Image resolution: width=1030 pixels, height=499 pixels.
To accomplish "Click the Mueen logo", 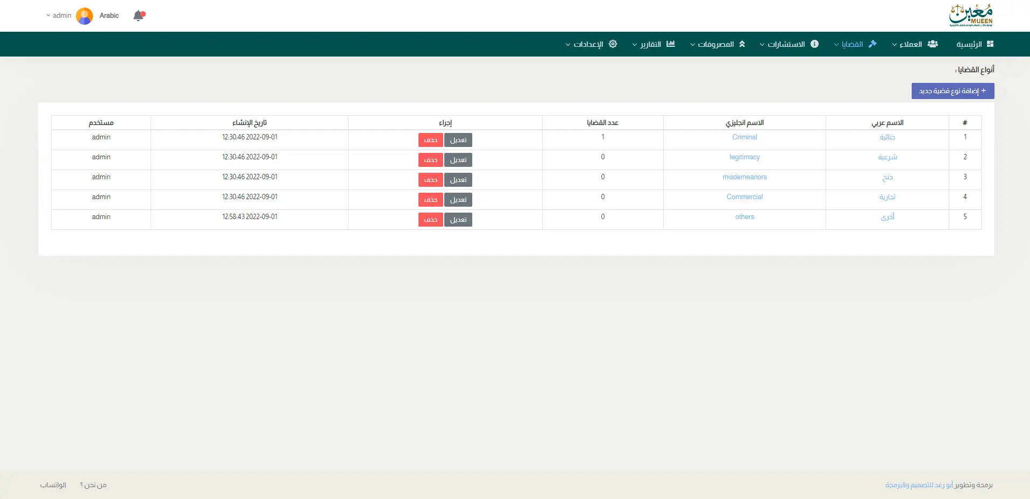I will pyautogui.click(x=971, y=16).
